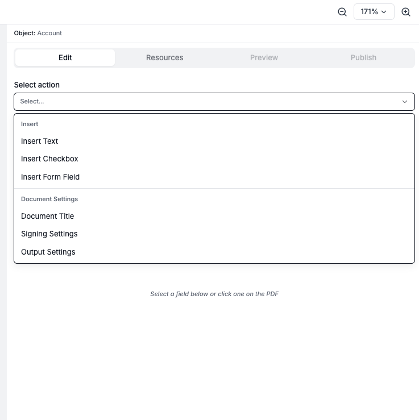Image resolution: width=419 pixels, height=420 pixels.
Task: Select Document Title action
Action: pyautogui.click(x=214, y=216)
